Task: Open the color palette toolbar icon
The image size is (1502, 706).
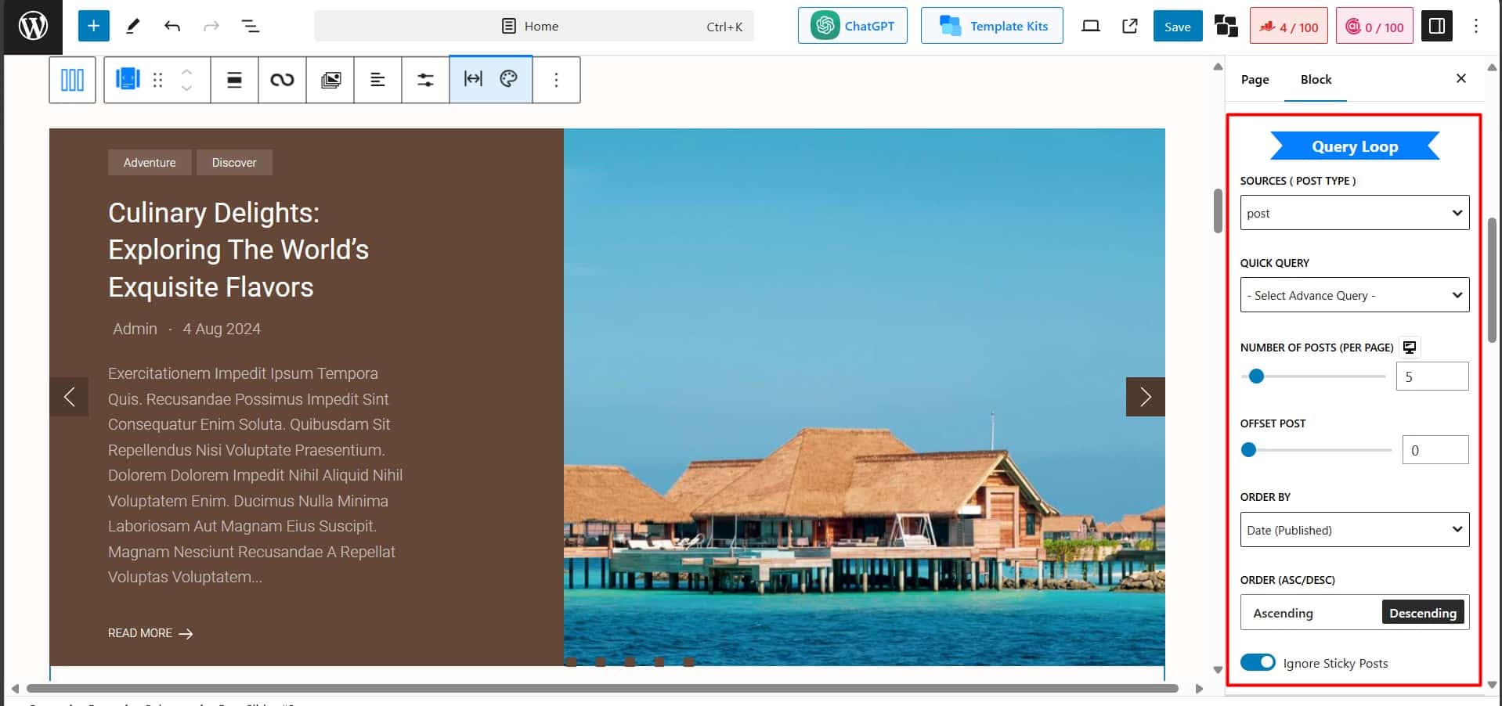Action: pyautogui.click(x=509, y=79)
